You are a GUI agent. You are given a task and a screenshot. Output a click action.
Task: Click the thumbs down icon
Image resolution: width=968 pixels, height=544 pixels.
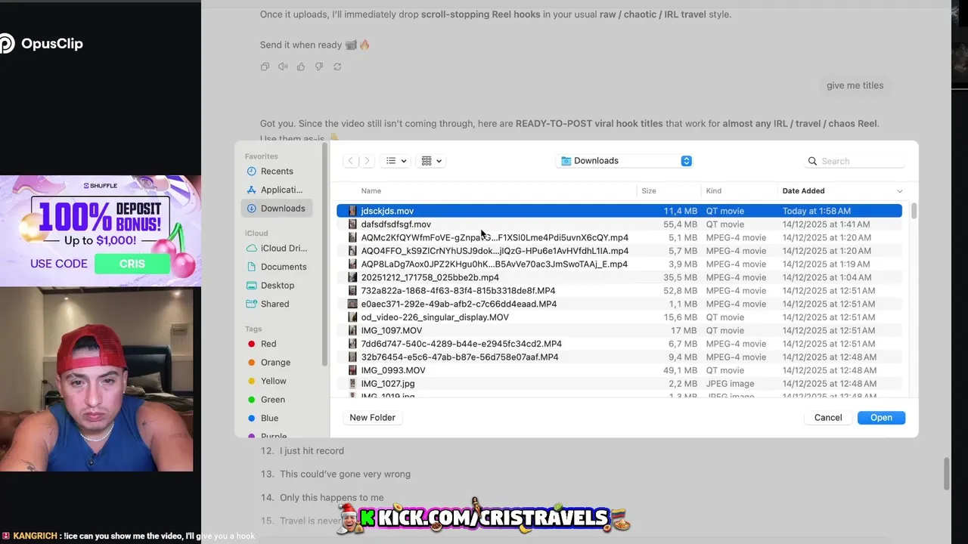pos(319,66)
